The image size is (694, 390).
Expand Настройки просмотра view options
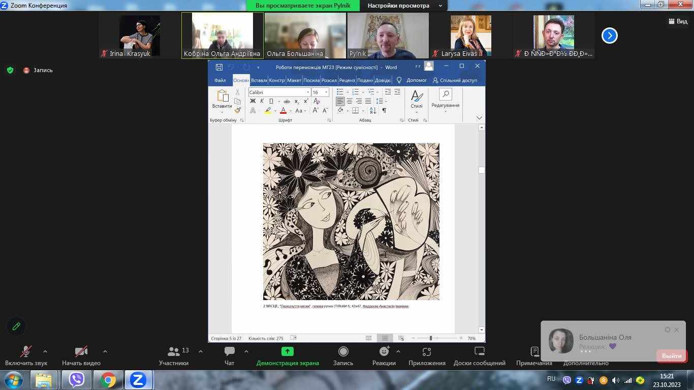point(404,6)
